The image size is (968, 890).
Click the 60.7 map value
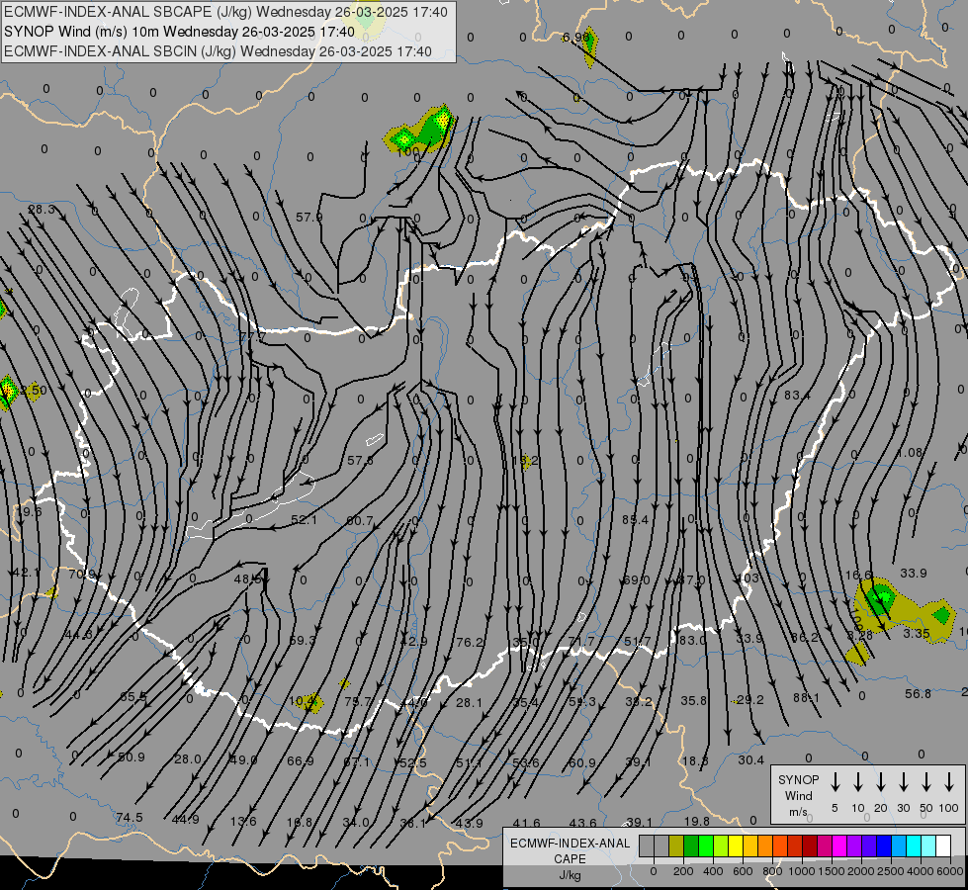click(359, 521)
